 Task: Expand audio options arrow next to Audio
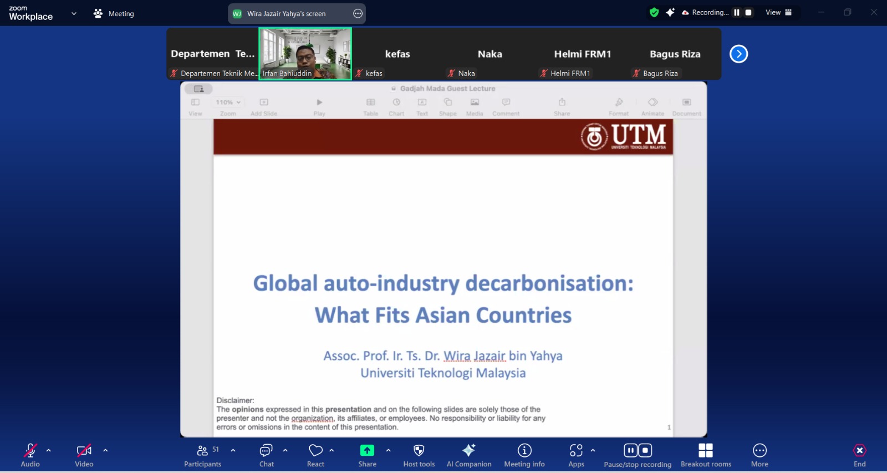[x=49, y=450]
